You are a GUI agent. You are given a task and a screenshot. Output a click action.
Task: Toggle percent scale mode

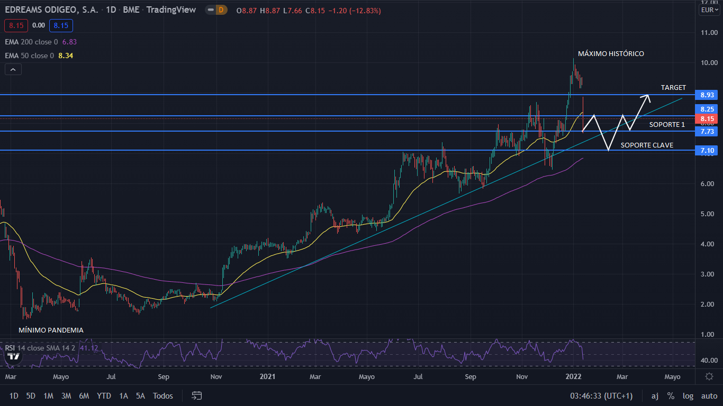[x=671, y=395]
